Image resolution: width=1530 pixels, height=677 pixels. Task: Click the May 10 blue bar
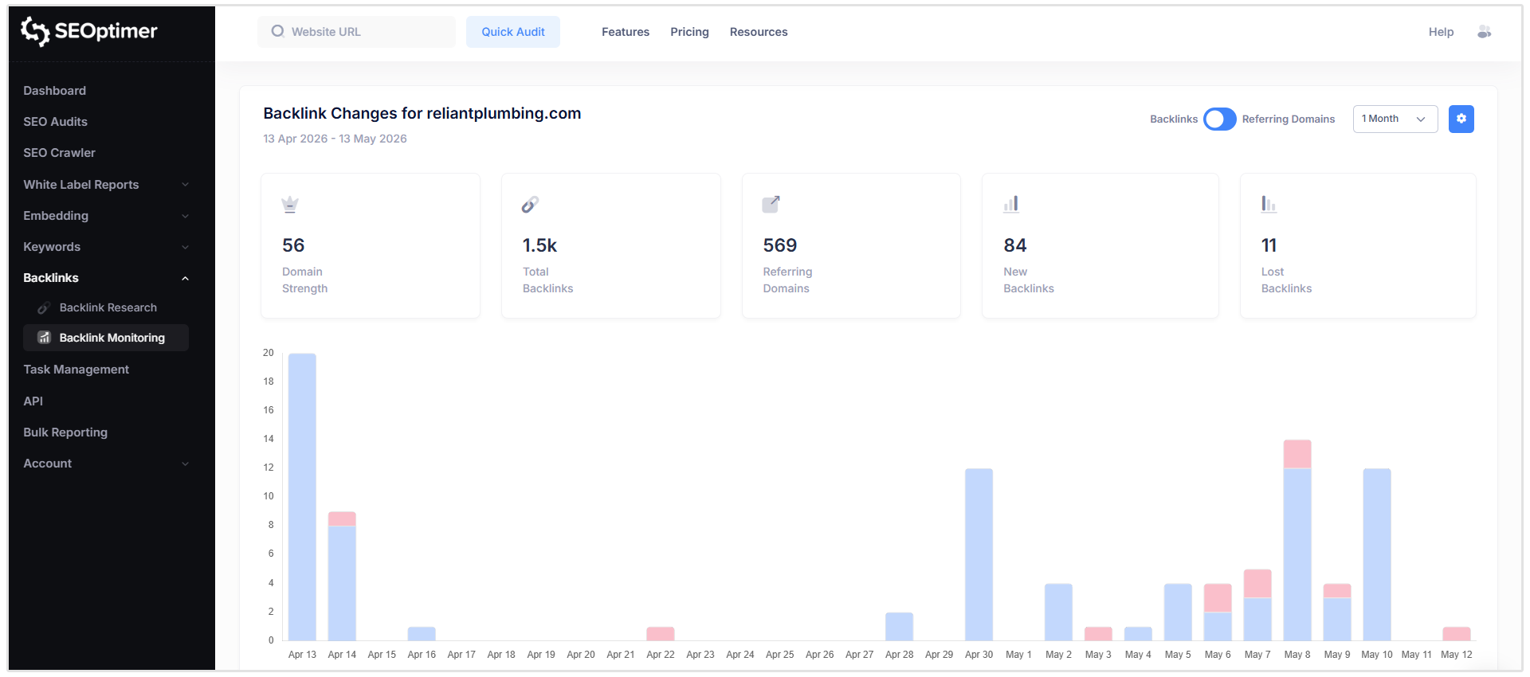point(1377,554)
